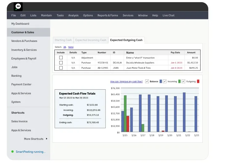Open the System section
Image resolution: width=228 pixels, height=166 pixels.
tap(16, 102)
